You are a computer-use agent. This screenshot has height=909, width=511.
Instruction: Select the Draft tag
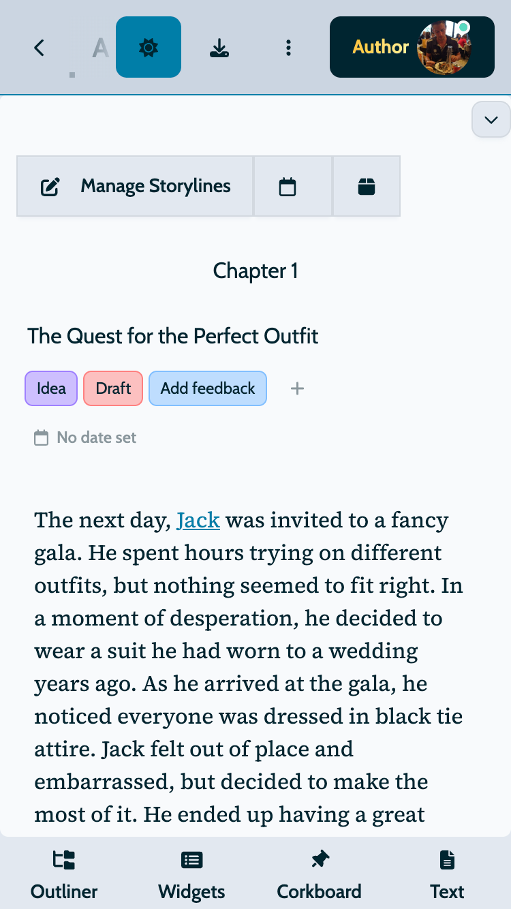[x=113, y=388]
